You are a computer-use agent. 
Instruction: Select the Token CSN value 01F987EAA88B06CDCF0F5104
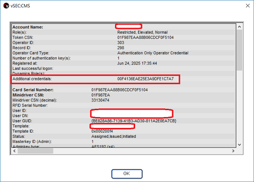(x=145, y=37)
